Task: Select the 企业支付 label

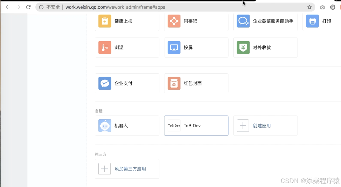Action: [123, 83]
